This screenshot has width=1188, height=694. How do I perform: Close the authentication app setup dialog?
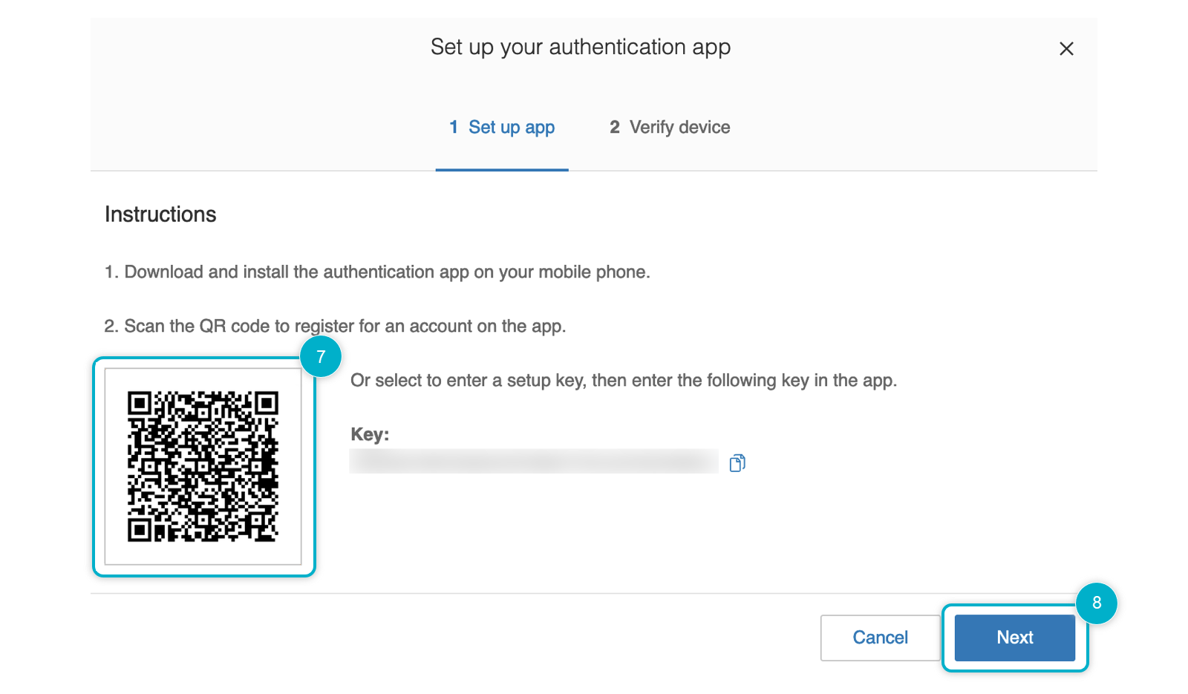[x=1066, y=49]
